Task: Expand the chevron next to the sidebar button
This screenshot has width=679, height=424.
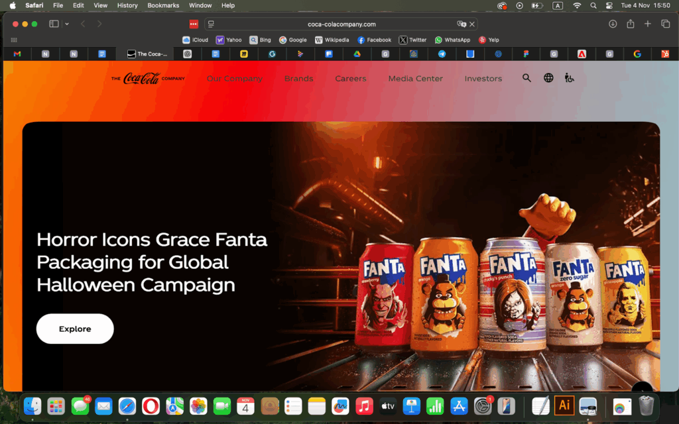Action: point(66,23)
